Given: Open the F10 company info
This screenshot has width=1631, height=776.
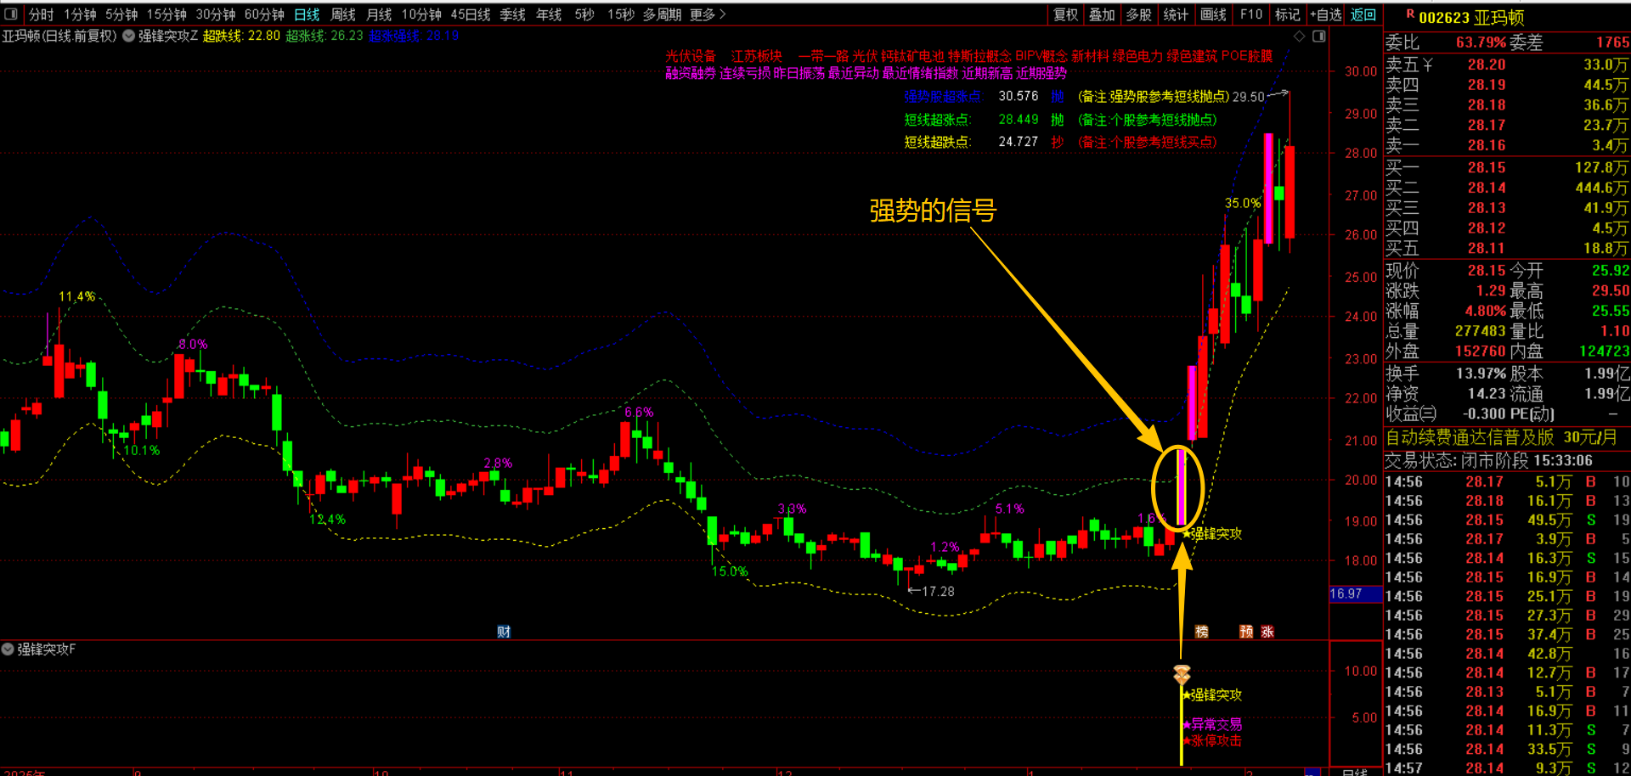Looking at the screenshot, I should [1251, 14].
